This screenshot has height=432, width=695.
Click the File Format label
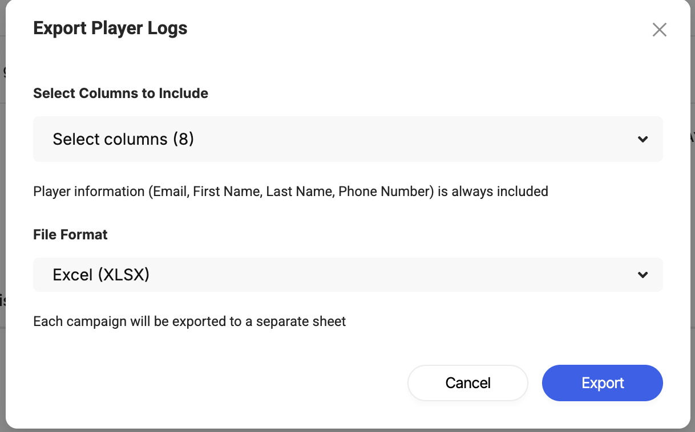coord(71,235)
